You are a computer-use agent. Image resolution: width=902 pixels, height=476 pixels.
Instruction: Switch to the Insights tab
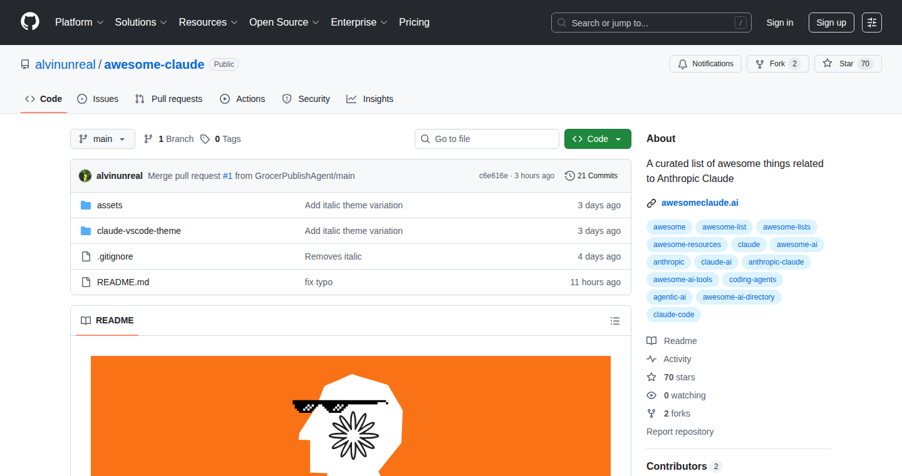[x=370, y=99]
